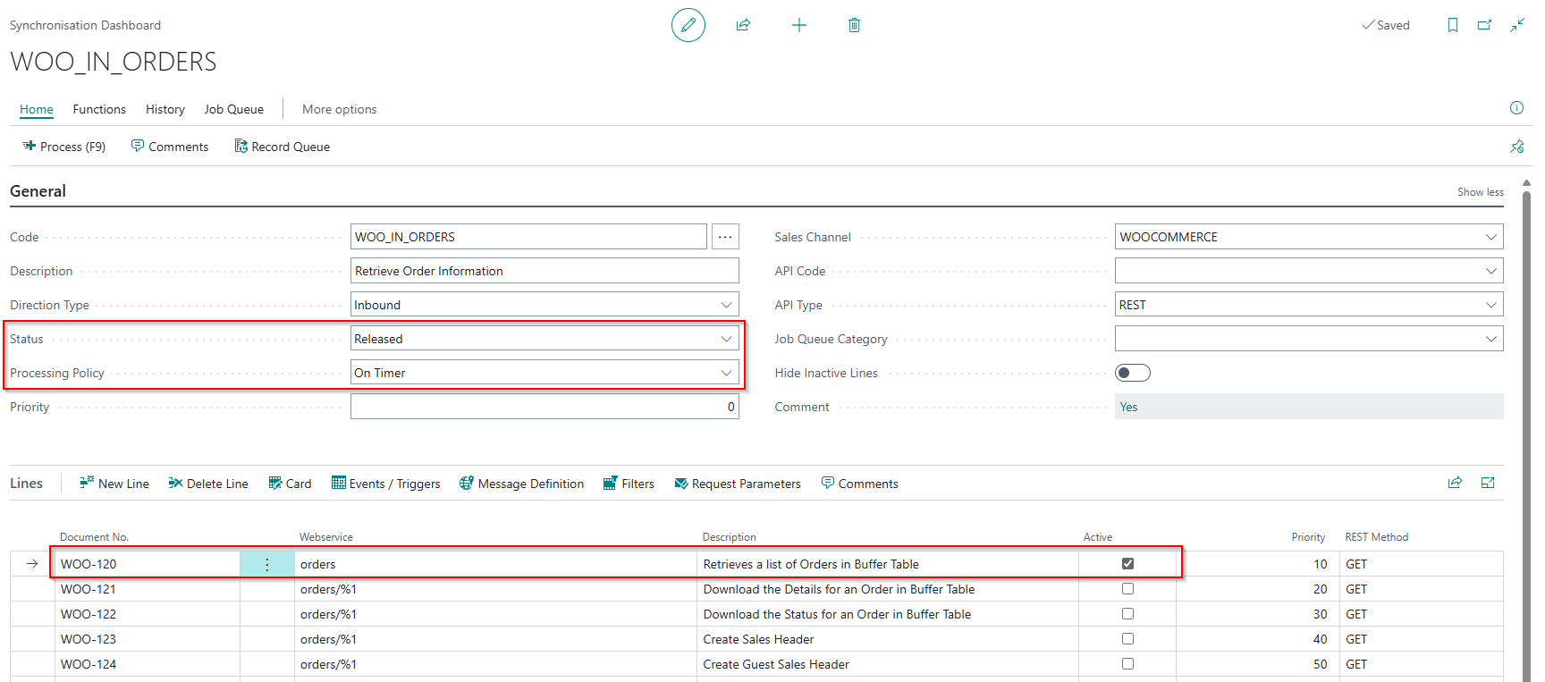Click the Delete trash icon
The height and width of the screenshot is (682, 1545).
pyautogui.click(x=854, y=25)
